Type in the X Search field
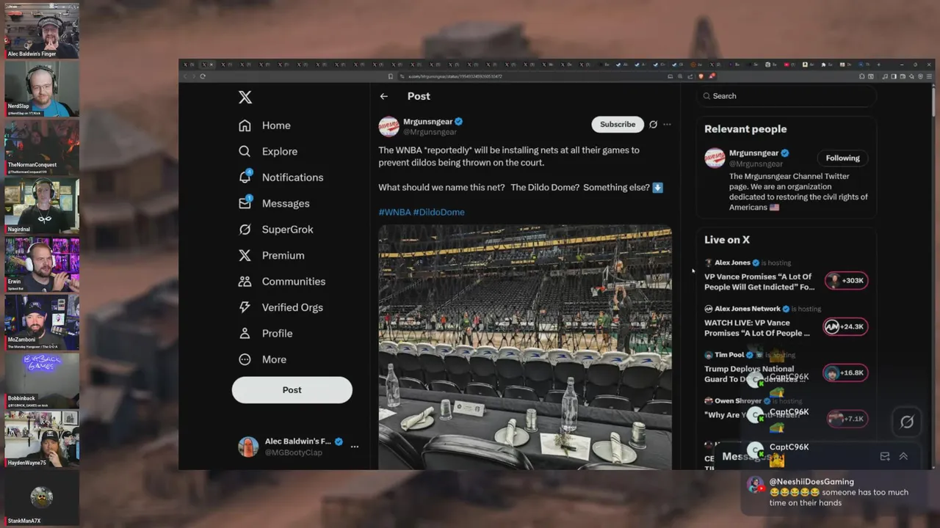 [x=786, y=96]
